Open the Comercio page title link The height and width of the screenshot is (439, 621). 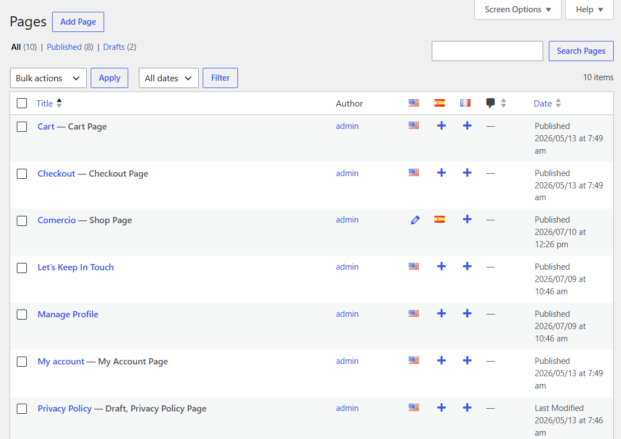[x=57, y=220]
